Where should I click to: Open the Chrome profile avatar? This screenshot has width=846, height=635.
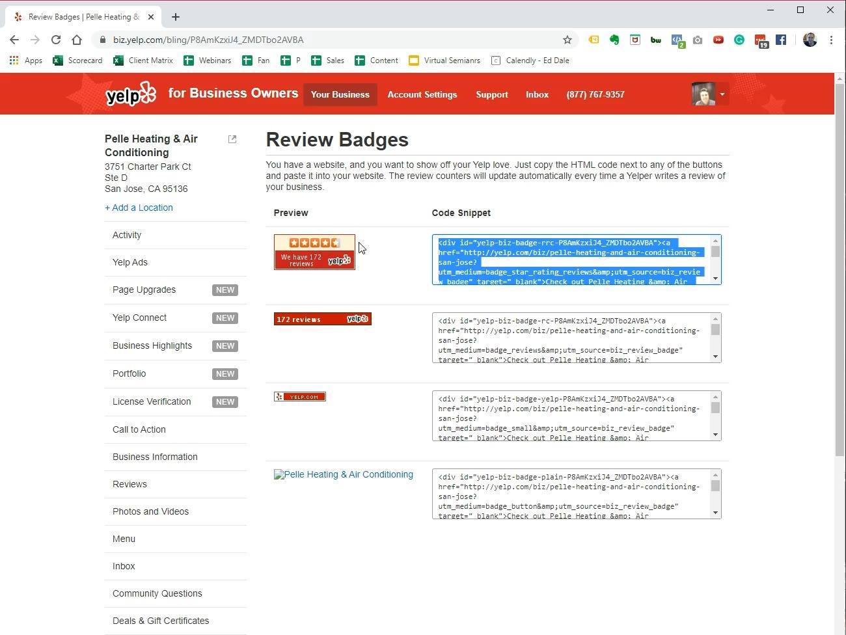pyautogui.click(x=810, y=40)
